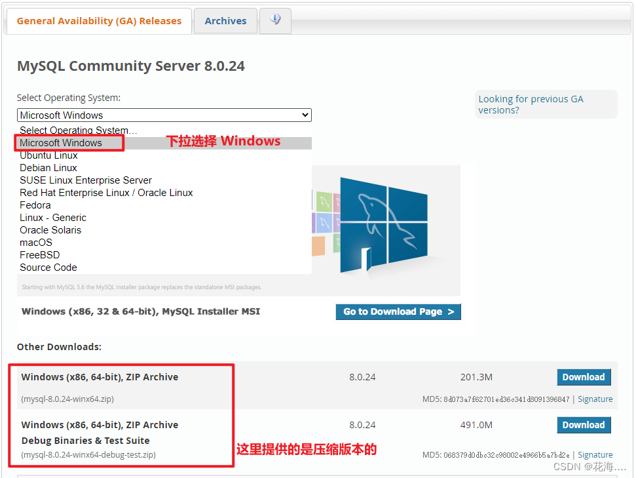Click the (mysql-8.0.24-winx64.zip) filename text
636x478 pixels.
pos(67,399)
